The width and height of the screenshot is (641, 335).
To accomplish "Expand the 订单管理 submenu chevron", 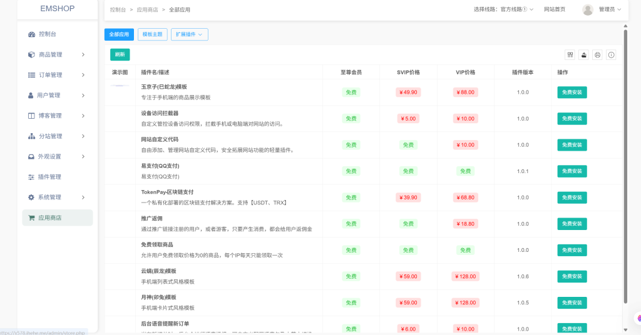I will point(83,75).
